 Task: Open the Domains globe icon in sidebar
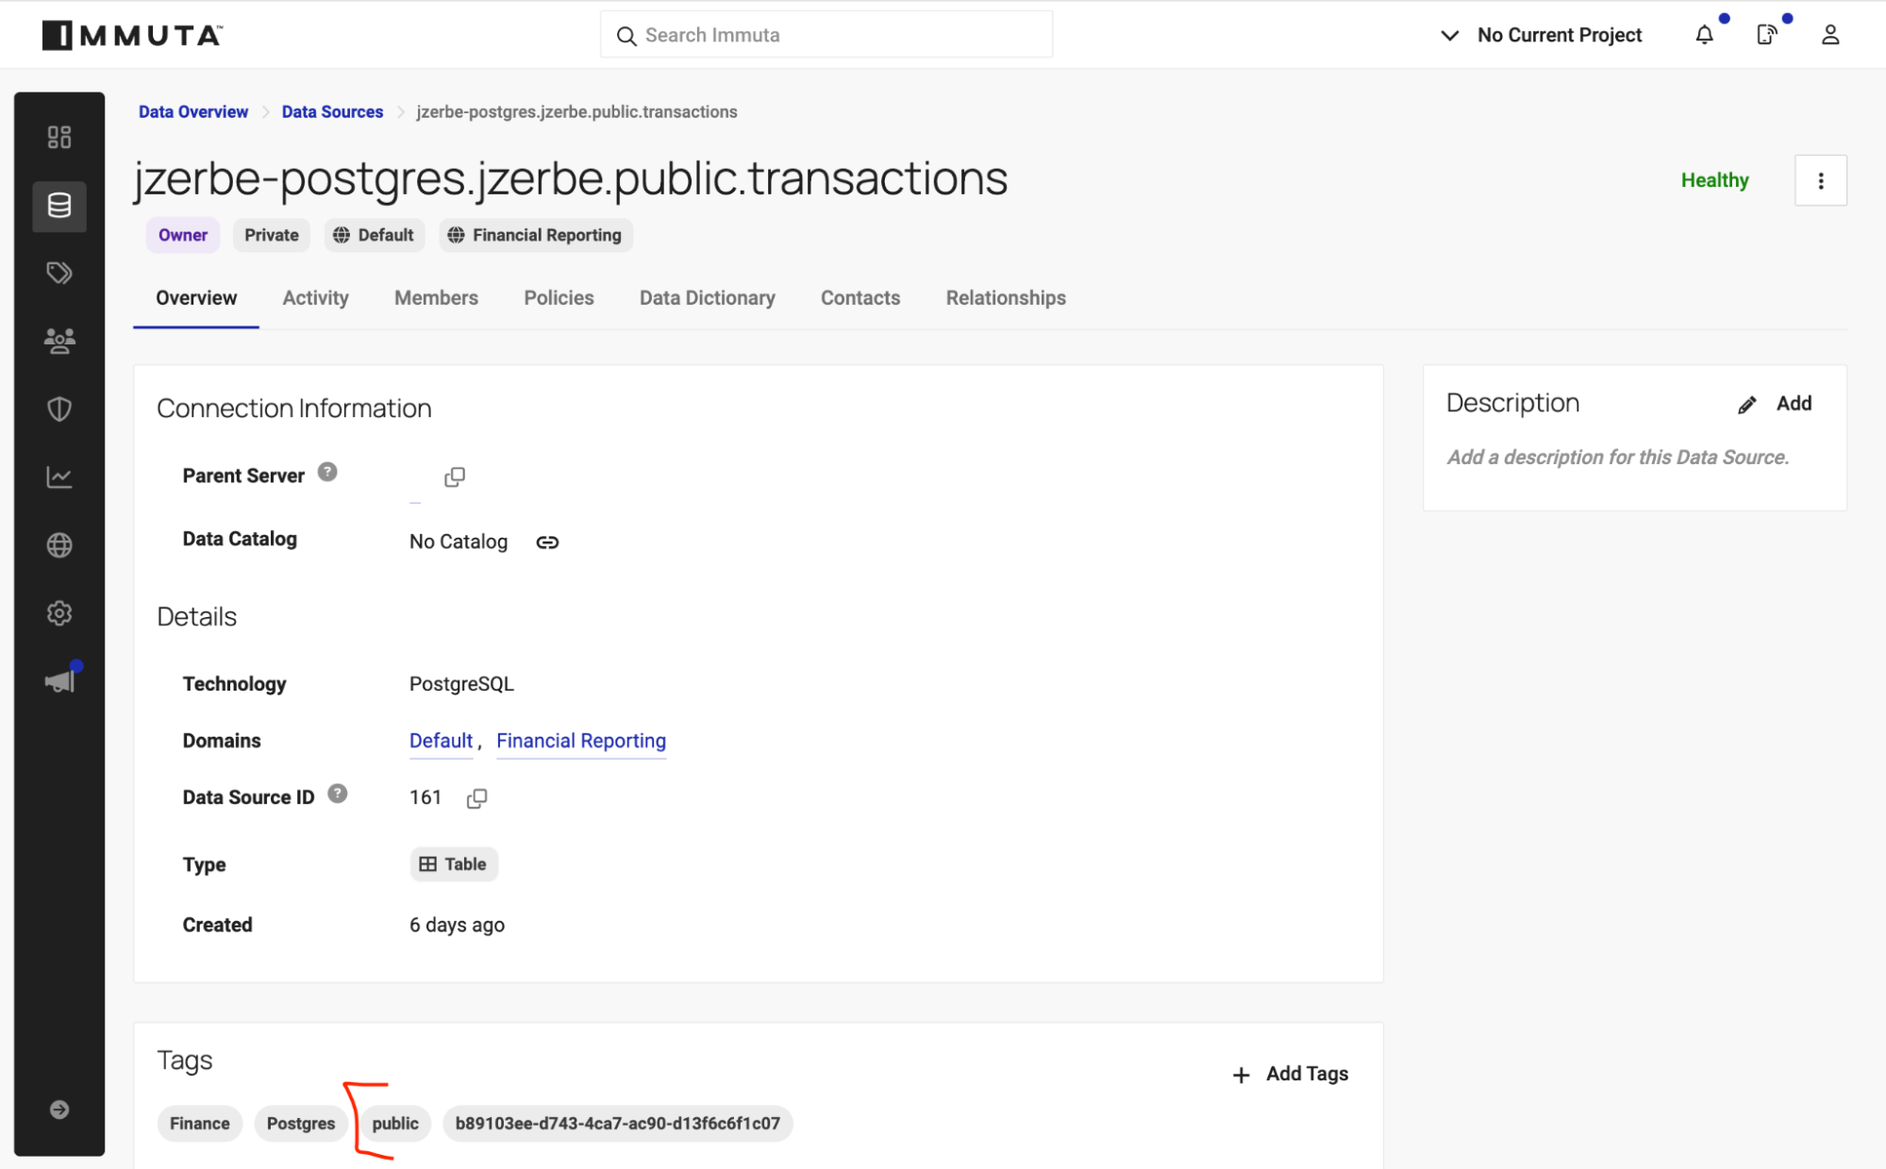pyautogui.click(x=59, y=545)
